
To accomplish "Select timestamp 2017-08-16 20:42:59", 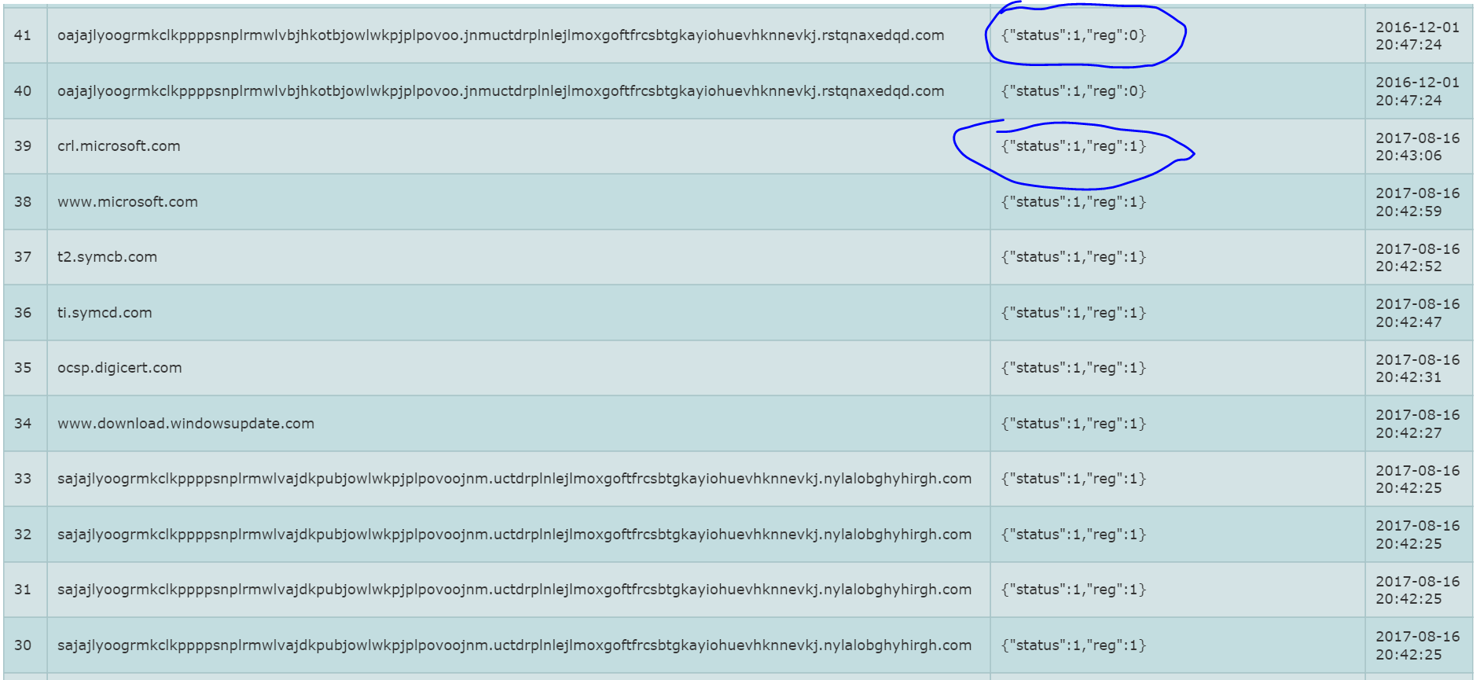I will point(1417,202).
